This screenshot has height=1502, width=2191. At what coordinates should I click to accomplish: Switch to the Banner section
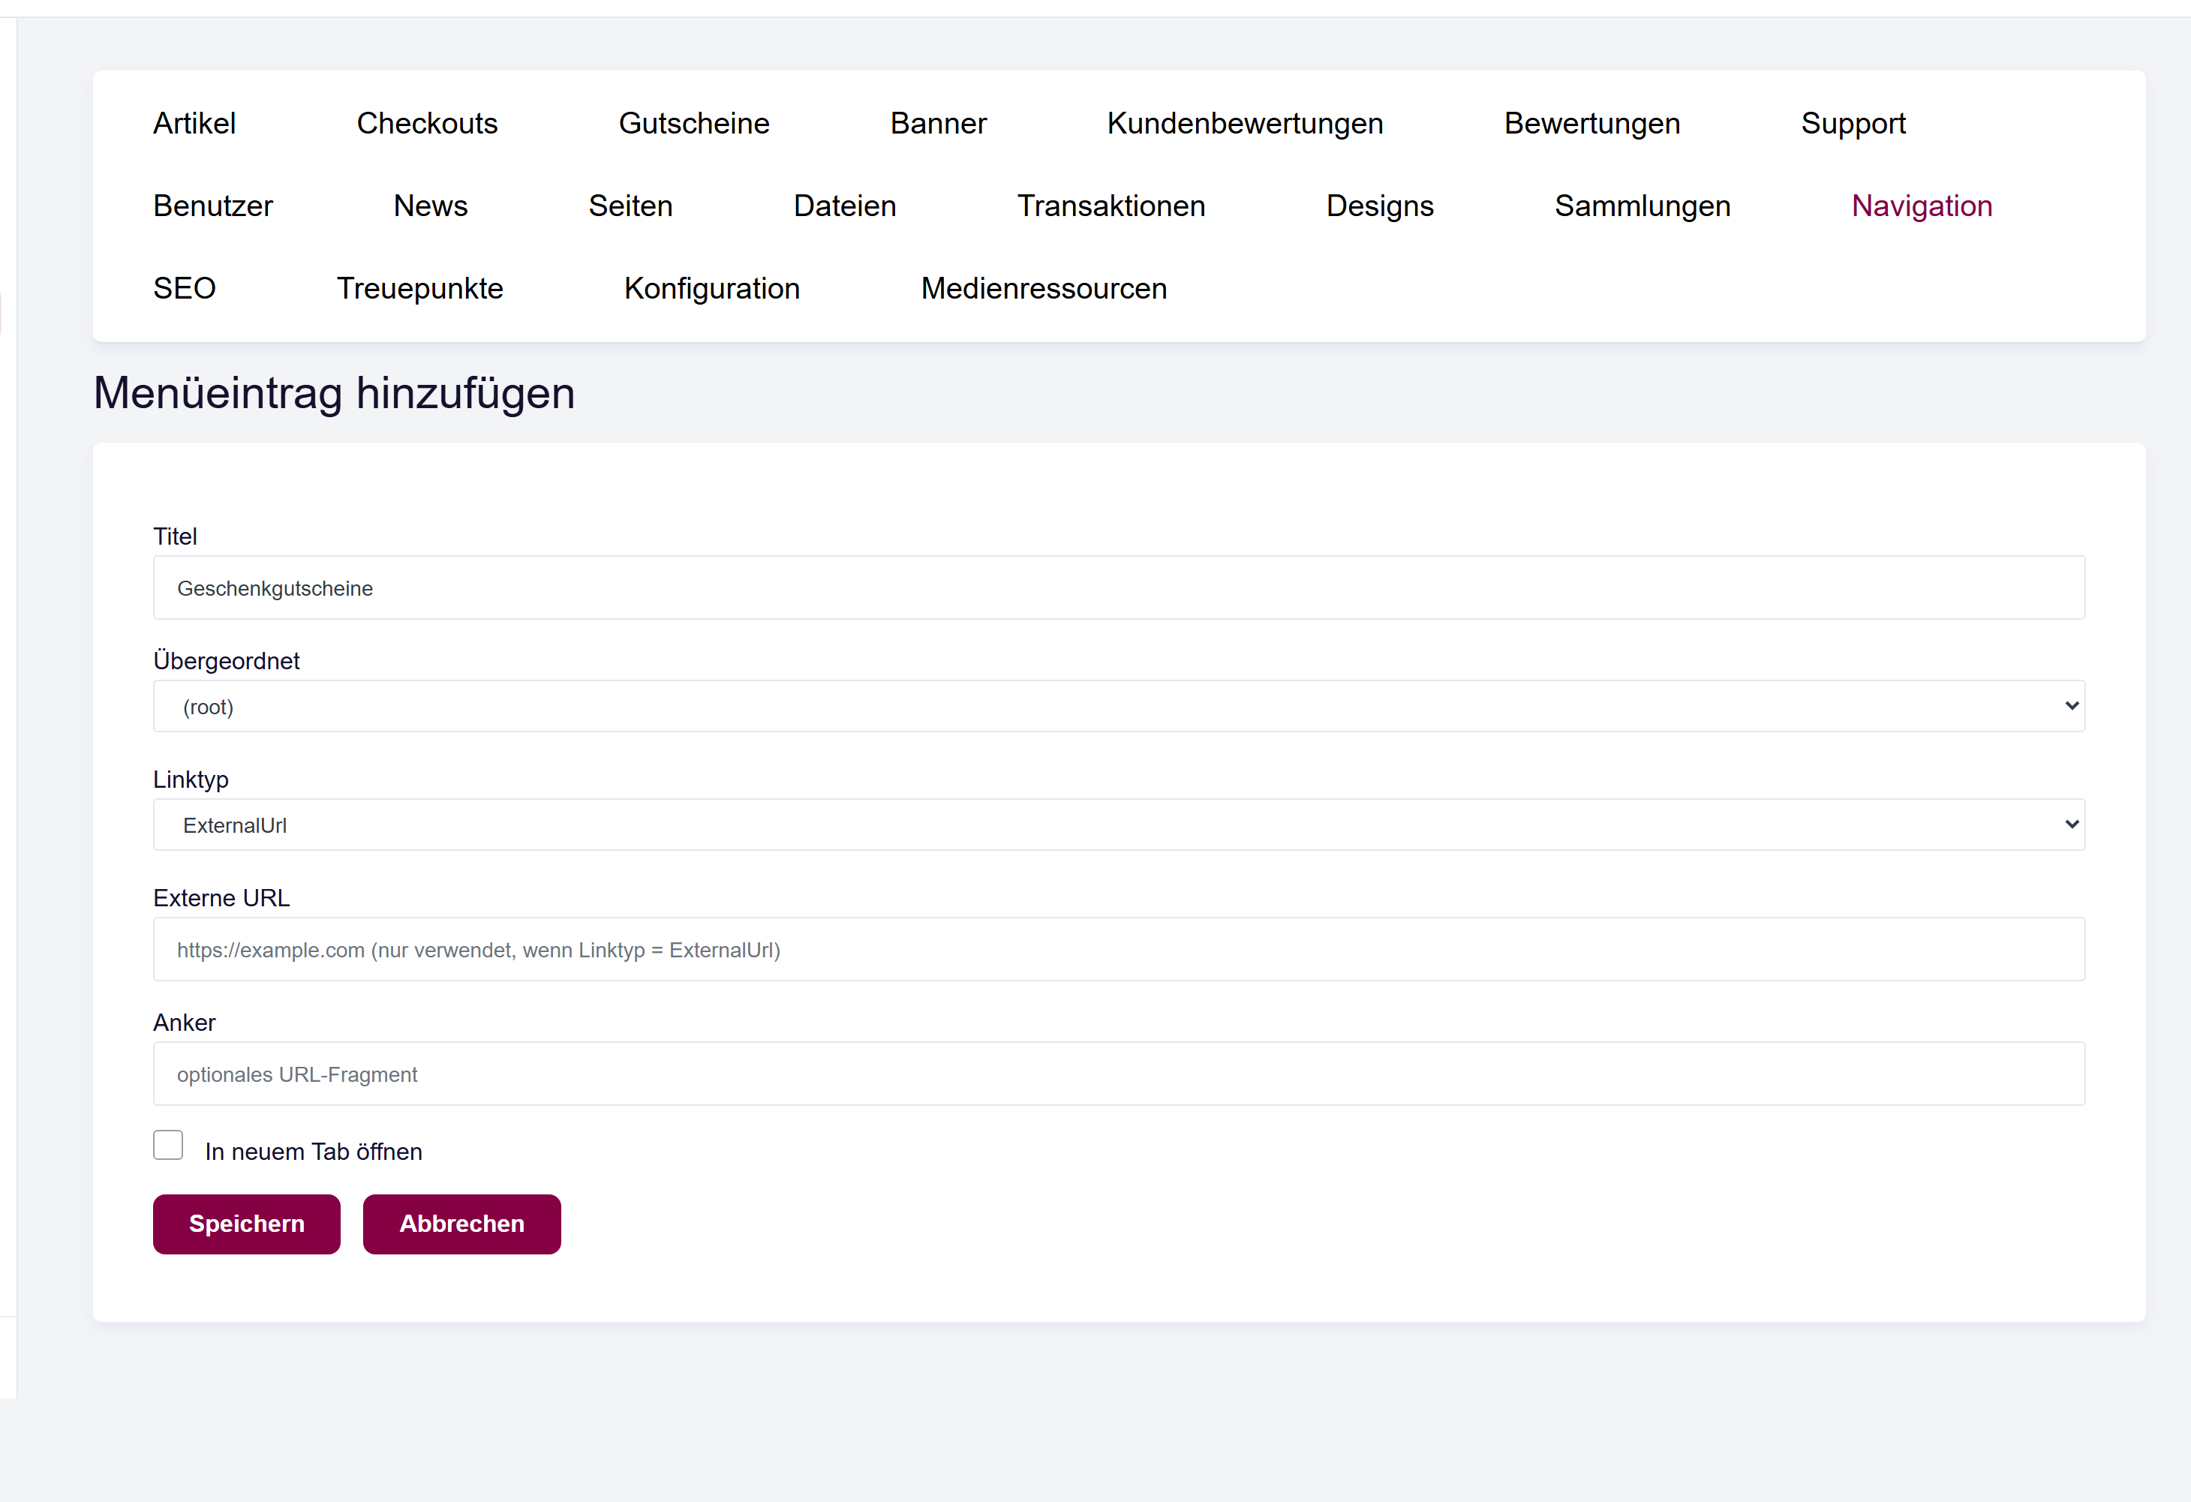coord(938,124)
